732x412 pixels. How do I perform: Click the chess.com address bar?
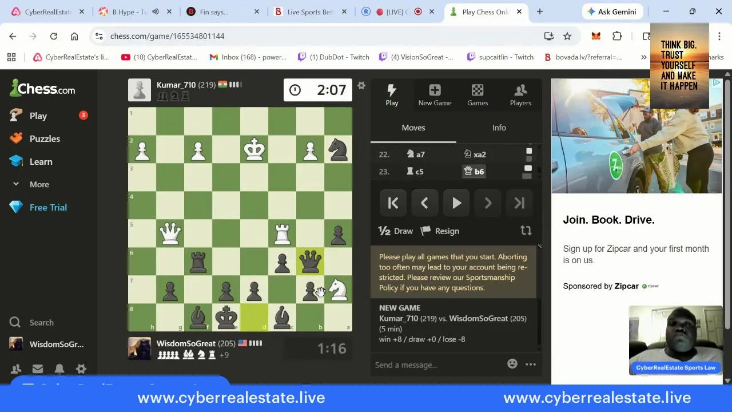pos(320,36)
